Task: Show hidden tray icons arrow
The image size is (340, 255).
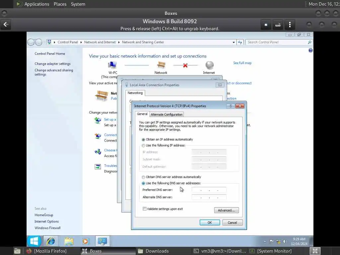Action: (265, 241)
